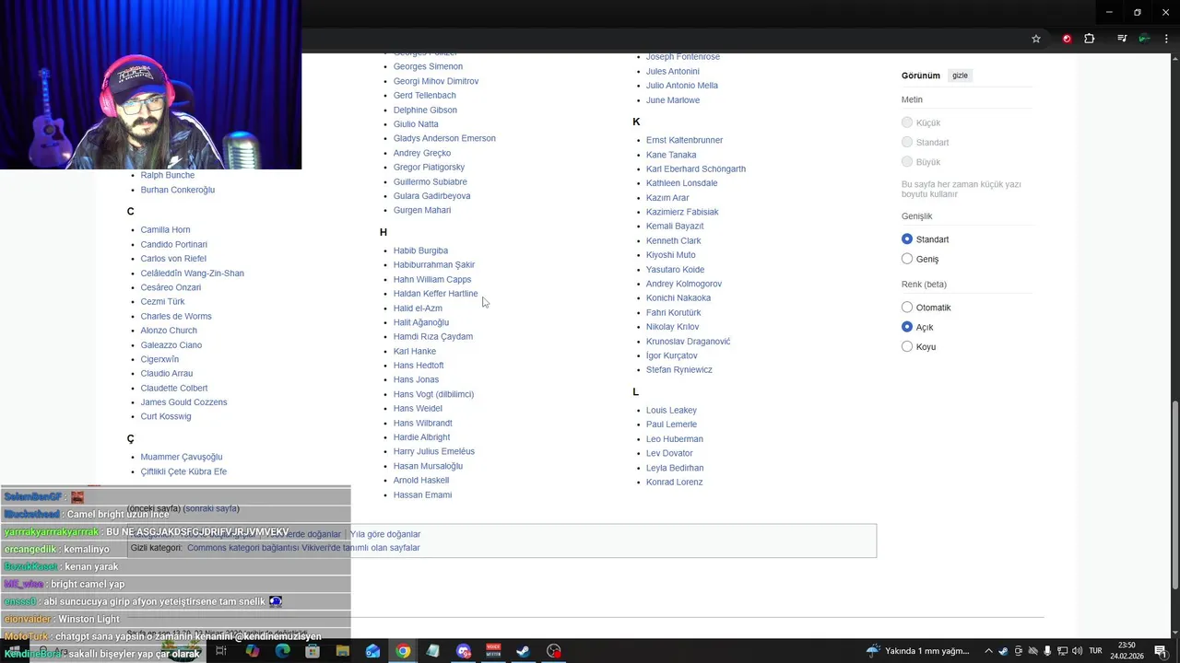Open the Muammer Çavuşoğlu article
Viewport: 1180px width, 663px height.
click(x=182, y=457)
